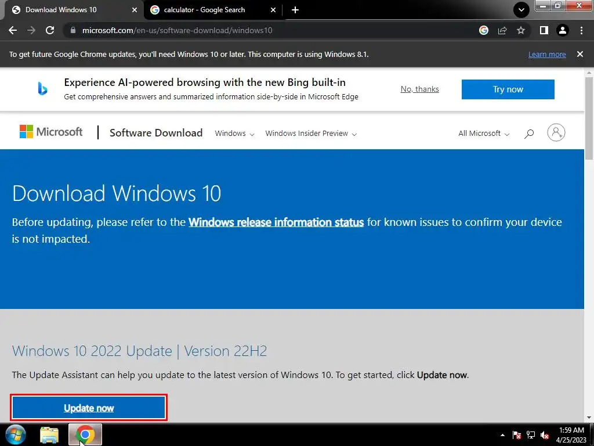The width and height of the screenshot is (594, 446).
Task: Reload the page with the refresh icon
Action: point(50,30)
